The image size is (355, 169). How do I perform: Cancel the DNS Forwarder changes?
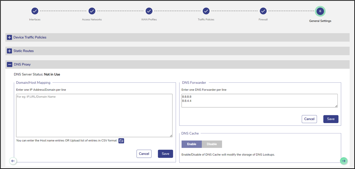[309, 119]
